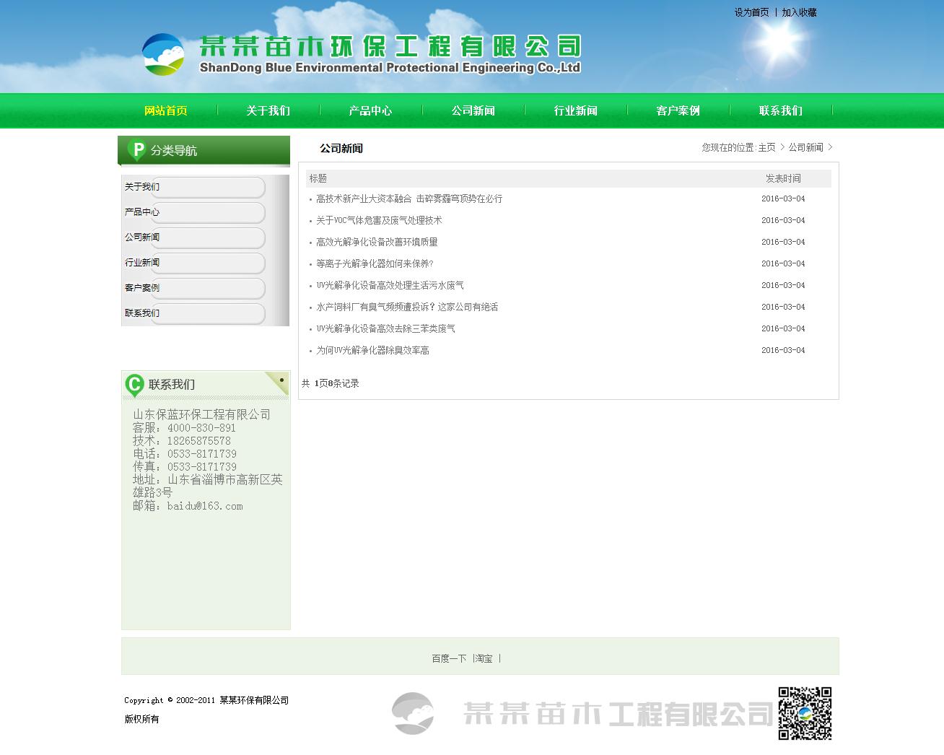Click 设为首页 link at the top
Image resolution: width=944 pixels, height=755 pixels.
coord(751,12)
